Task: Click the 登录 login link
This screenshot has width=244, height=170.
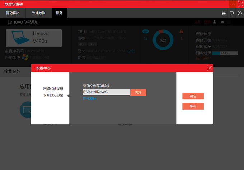Action: click(207, 22)
